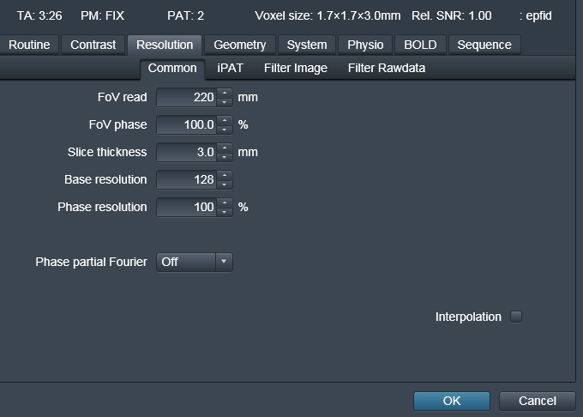Select the iPAT sub-tab
Screen dimensions: 583x417
click(230, 68)
